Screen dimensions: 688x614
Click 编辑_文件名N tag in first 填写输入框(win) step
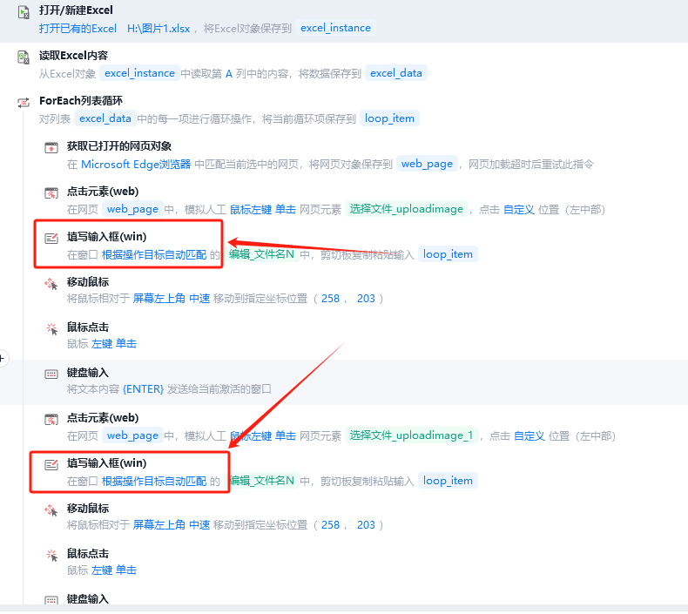click(x=261, y=254)
